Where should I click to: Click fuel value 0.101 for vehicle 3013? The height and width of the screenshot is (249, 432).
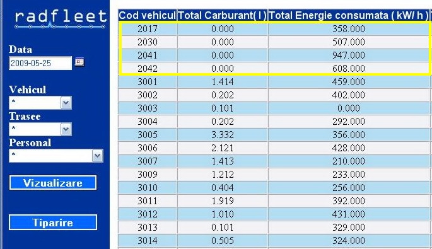click(x=223, y=227)
